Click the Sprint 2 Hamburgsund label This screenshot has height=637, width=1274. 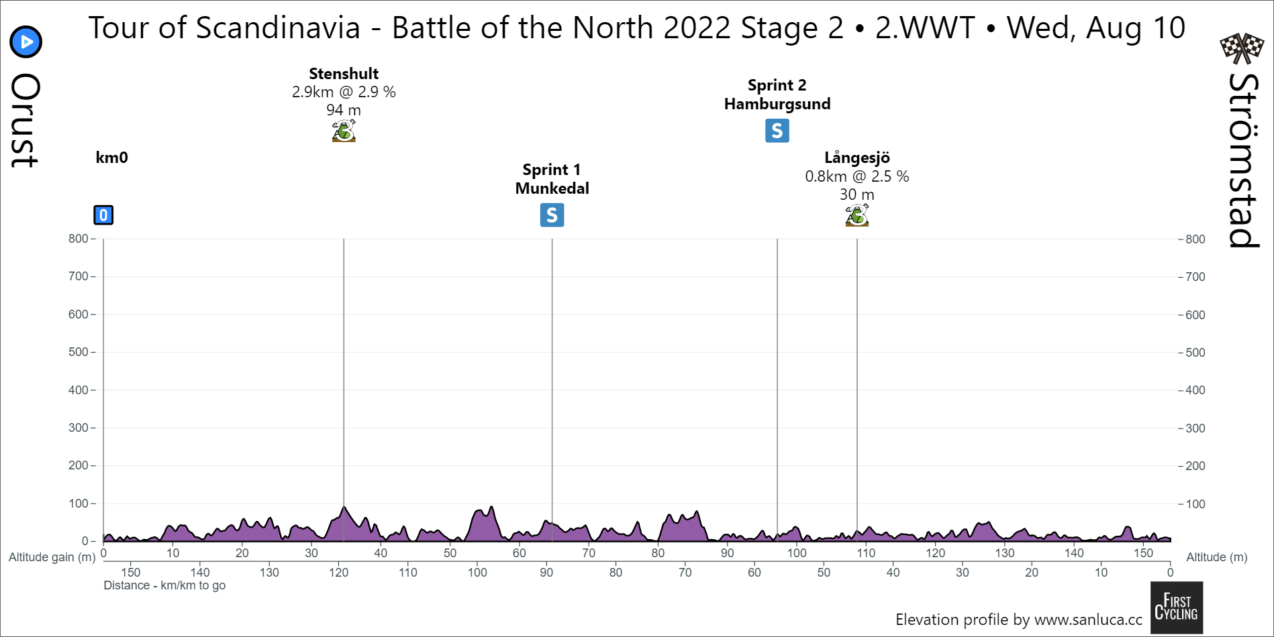pos(777,95)
